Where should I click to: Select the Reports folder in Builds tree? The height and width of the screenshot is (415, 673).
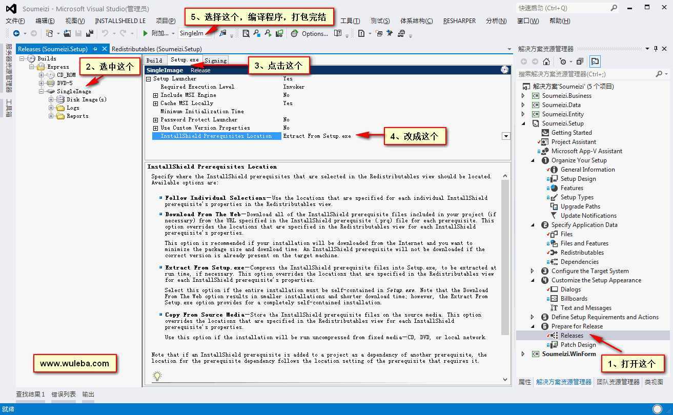coord(77,116)
